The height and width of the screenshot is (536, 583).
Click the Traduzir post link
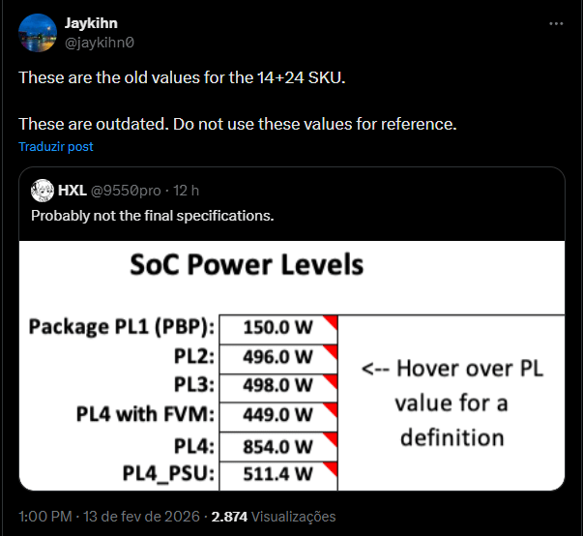click(x=56, y=147)
